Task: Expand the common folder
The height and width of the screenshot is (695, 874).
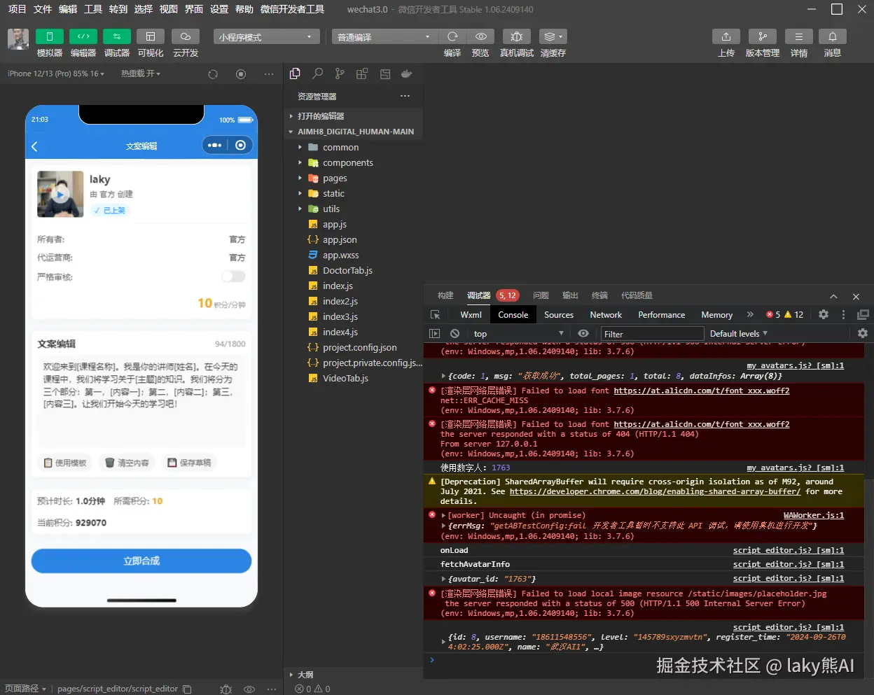Action: click(353, 147)
